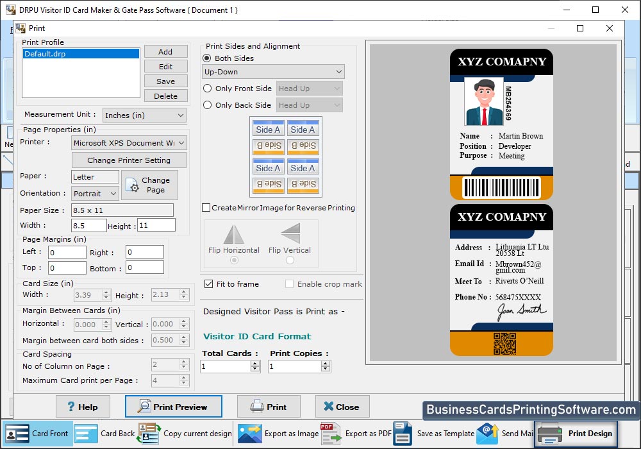Viewport: 641px width, 449px height.
Task: Select Default.drp in Print Profile list
Action: click(81, 54)
